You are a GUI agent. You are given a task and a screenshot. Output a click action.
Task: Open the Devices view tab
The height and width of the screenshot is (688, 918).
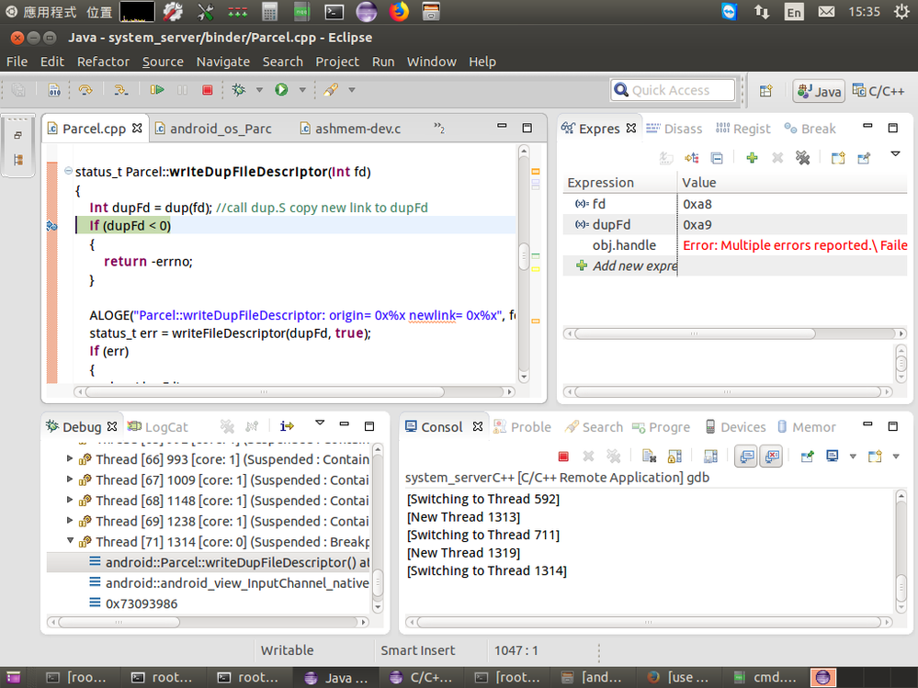coord(735,427)
